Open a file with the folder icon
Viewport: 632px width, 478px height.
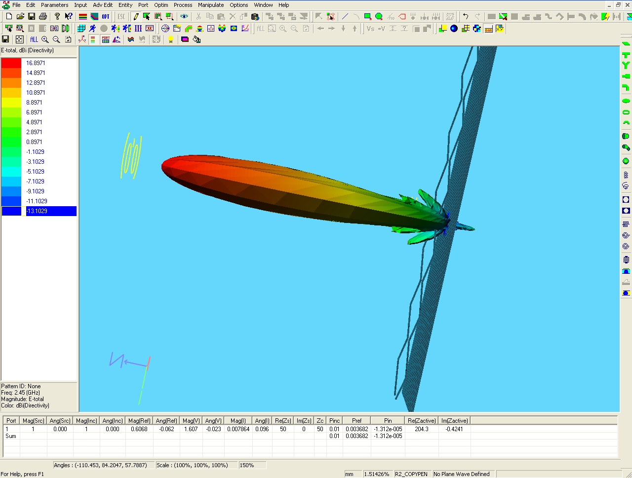[20, 17]
